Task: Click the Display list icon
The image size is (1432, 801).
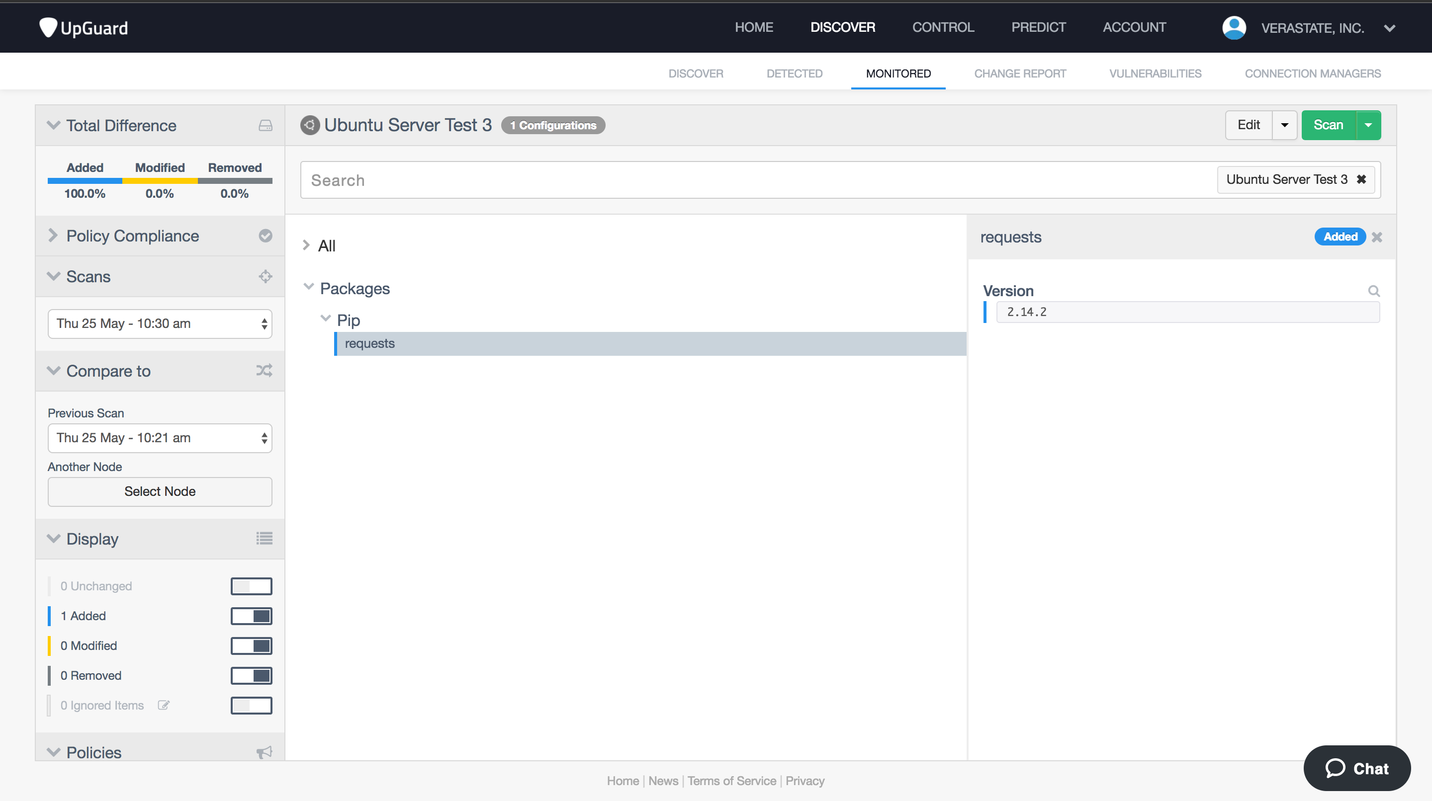Action: click(x=264, y=538)
